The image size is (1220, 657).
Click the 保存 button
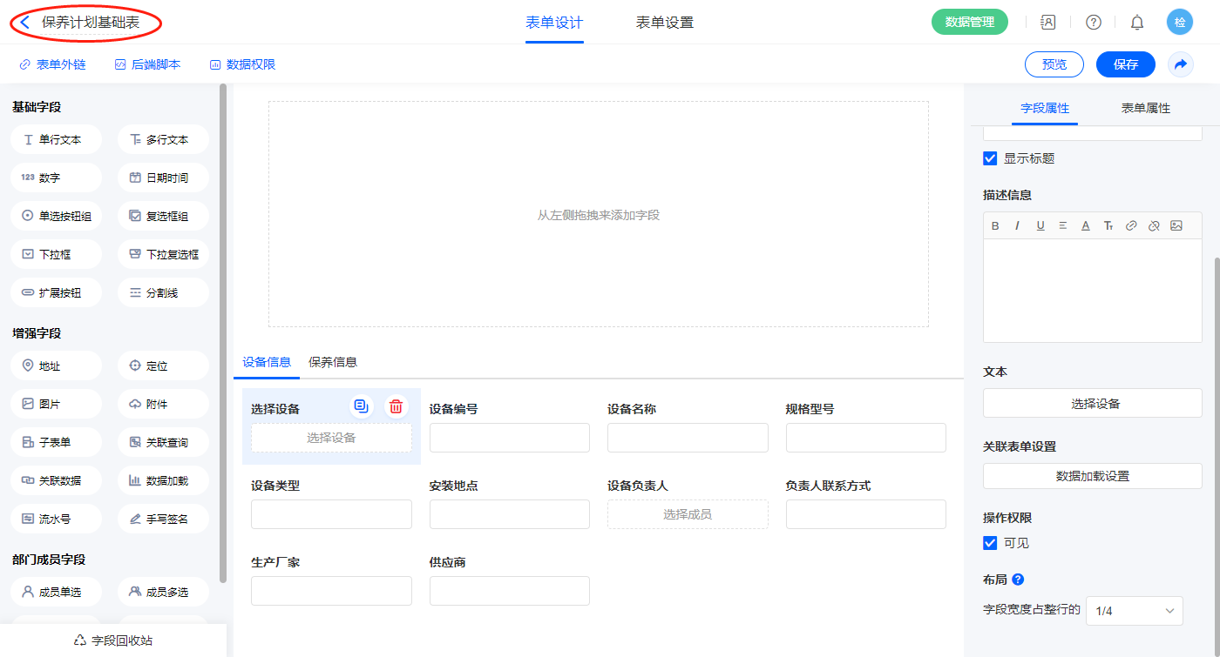point(1125,64)
